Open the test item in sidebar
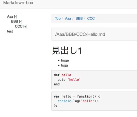The image size is (137, 117). pyautogui.click(x=10, y=31)
